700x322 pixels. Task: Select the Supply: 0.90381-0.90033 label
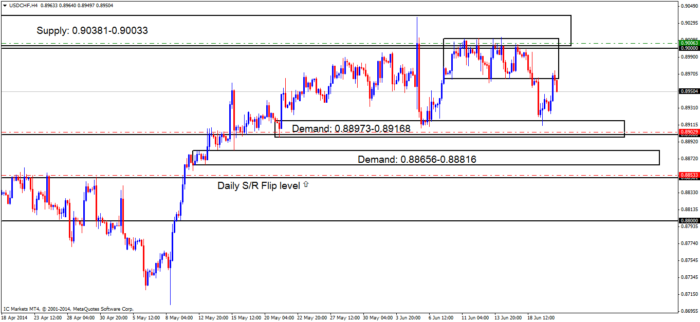click(93, 31)
